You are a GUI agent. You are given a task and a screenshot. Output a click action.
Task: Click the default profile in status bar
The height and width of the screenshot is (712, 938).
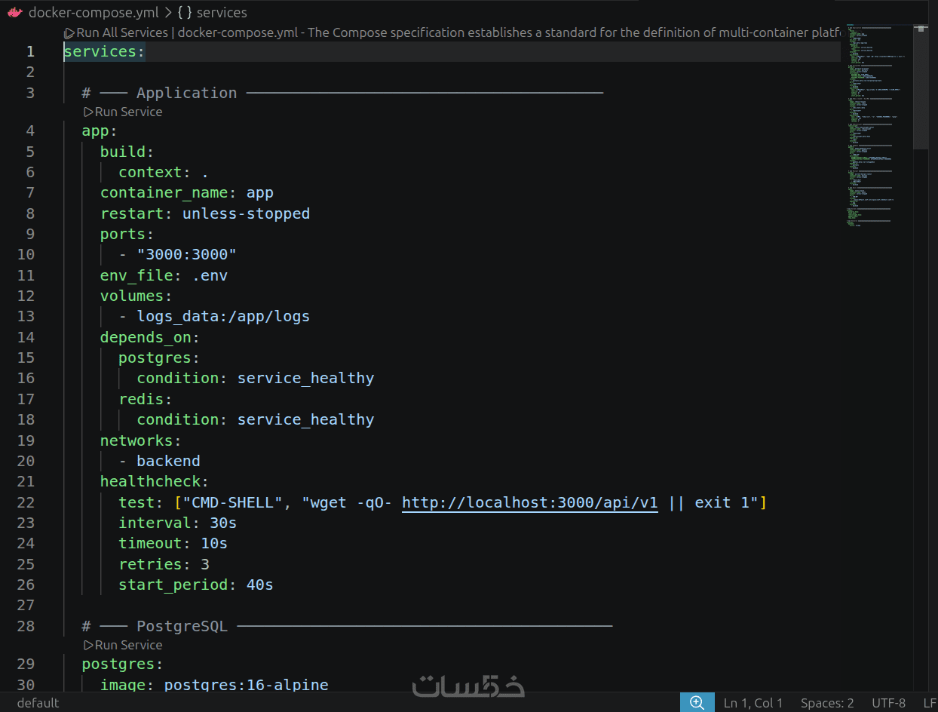click(x=38, y=703)
